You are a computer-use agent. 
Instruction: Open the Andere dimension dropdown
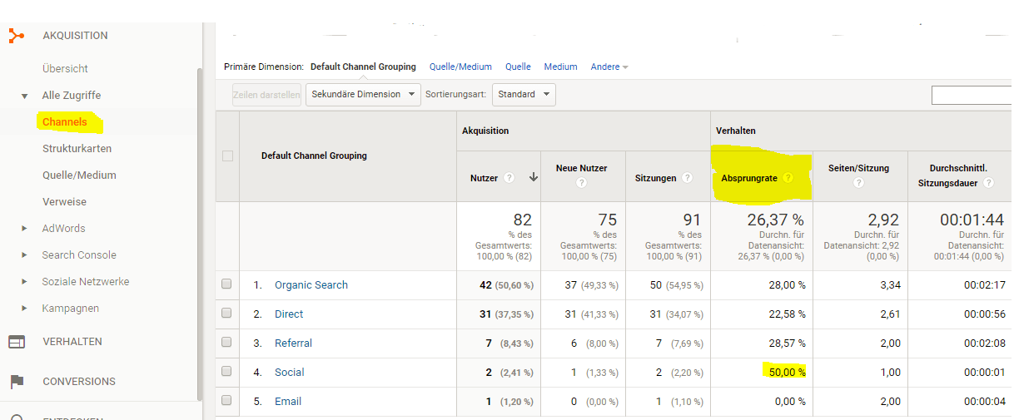coord(609,67)
